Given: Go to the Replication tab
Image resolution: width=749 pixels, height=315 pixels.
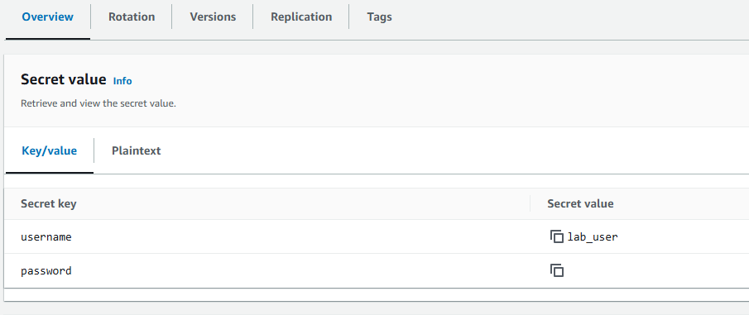Looking at the screenshot, I should coord(301,17).
